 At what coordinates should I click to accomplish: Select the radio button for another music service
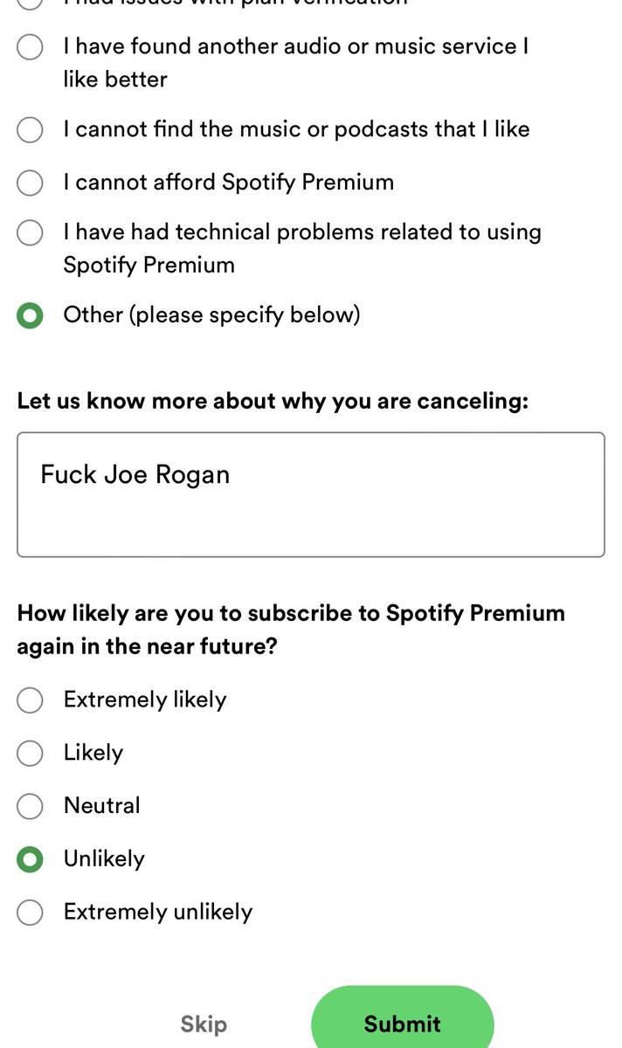pos(30,46)
